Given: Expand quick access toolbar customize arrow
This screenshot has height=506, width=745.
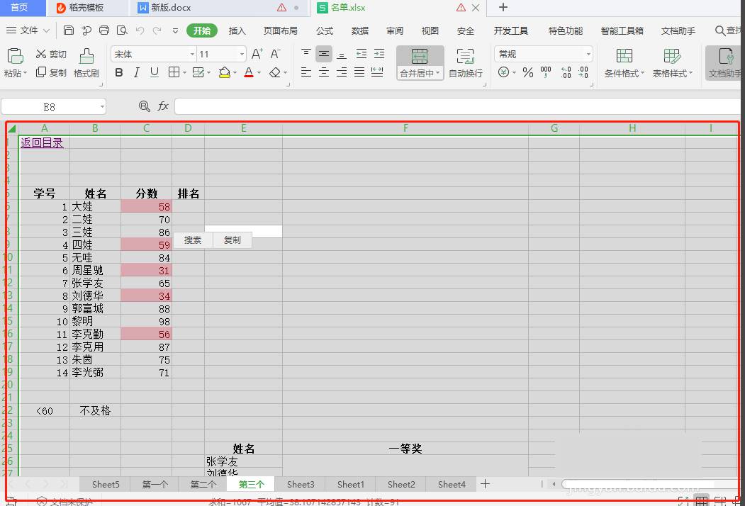Looking at the screenshot, I should [175, 31].
